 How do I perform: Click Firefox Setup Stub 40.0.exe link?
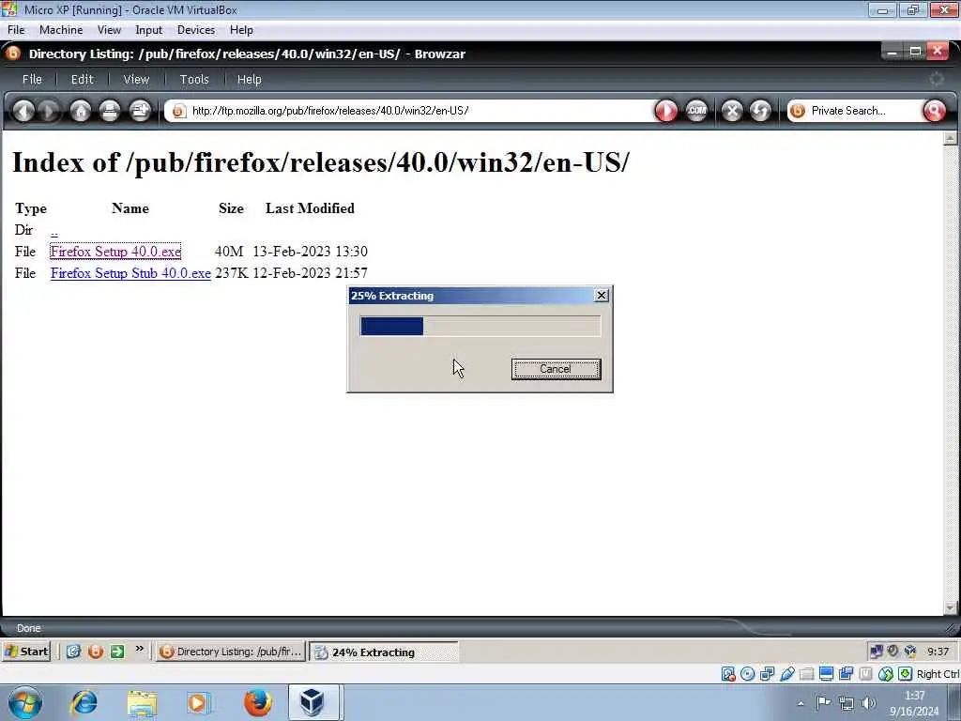pyautogui.click(x=130, y=273)
